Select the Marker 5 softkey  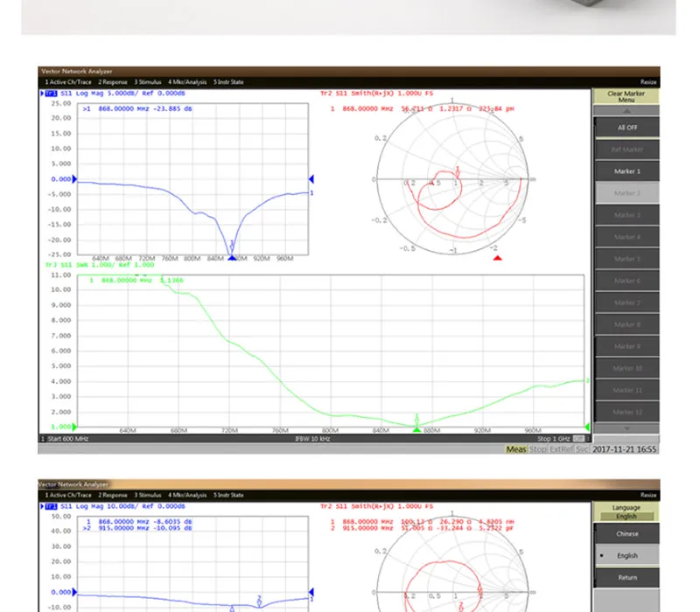[x=626, y=259]
